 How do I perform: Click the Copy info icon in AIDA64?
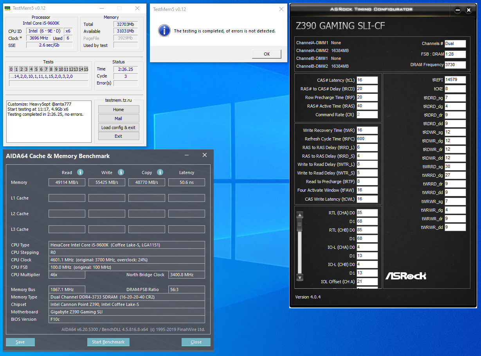[160, 172]
